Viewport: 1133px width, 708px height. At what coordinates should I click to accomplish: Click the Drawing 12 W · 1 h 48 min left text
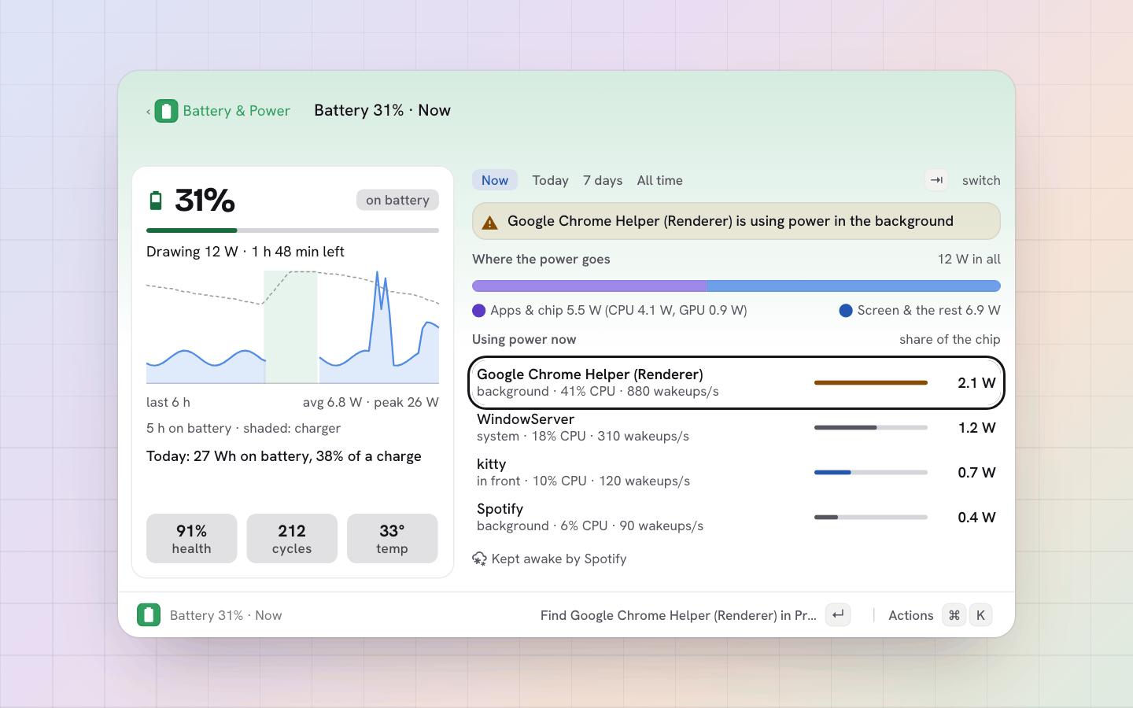click(245, 252)
